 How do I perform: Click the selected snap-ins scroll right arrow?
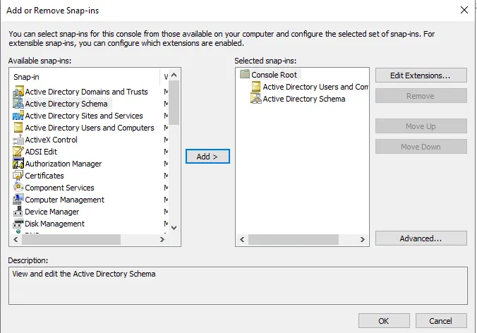[x=362, y=239]
